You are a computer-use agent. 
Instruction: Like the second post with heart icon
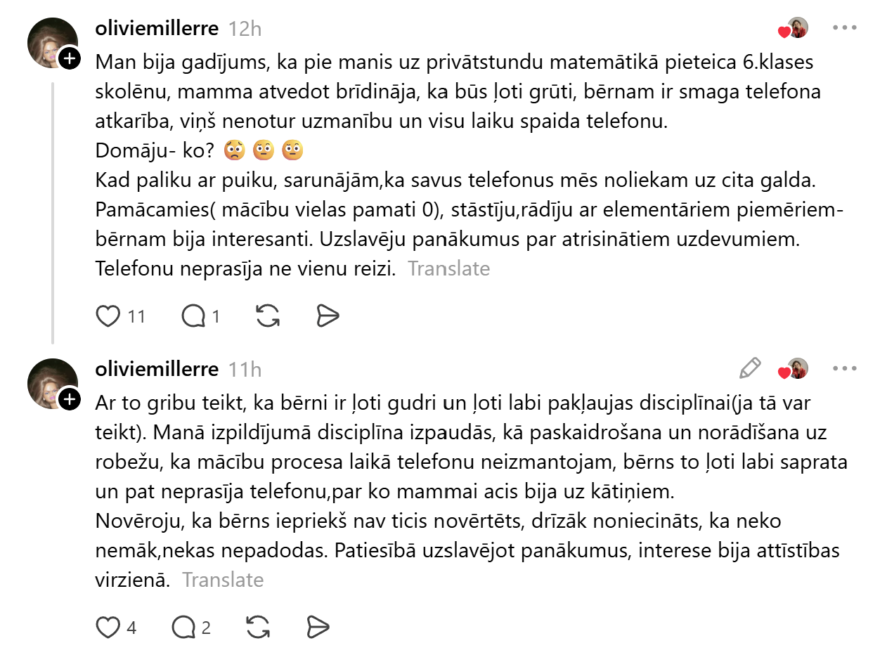[108, 628]
